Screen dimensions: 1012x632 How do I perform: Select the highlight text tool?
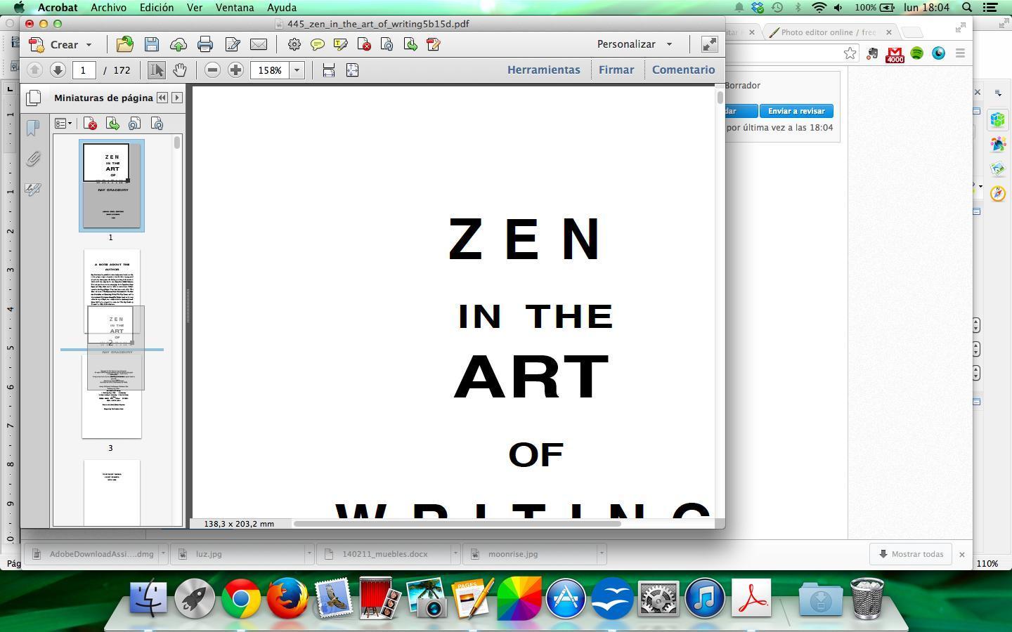(x=341, y=44)
